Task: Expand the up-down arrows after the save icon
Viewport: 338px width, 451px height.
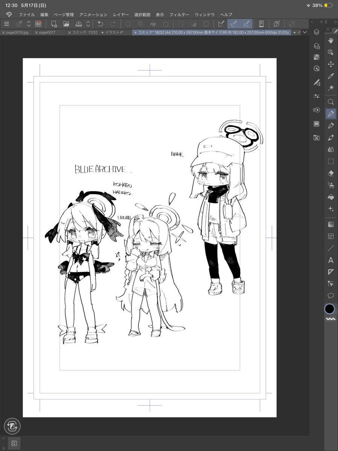Action: click(x=88, y=24)
